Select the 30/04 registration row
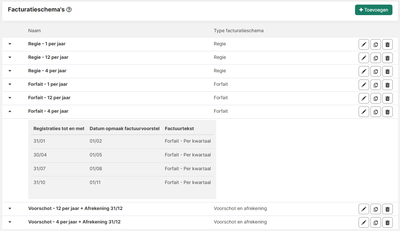 click(x=40, y=155)
